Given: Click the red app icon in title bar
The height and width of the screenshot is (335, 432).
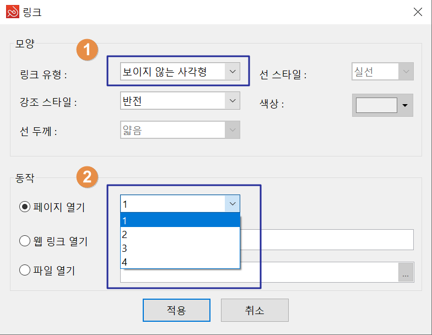Looking at the screenshot, I should [x=13, y=12].
